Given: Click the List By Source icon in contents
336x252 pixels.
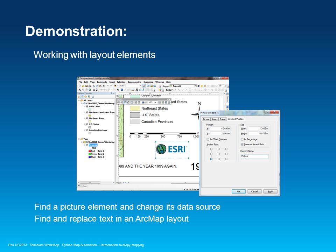Looking at the screenshot, I should (82, 97).
